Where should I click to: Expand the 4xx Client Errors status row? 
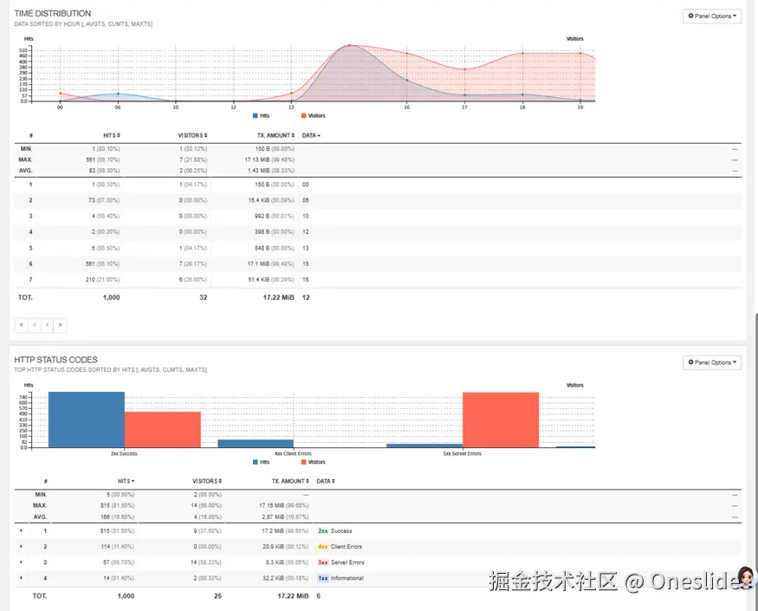point(22,546)
